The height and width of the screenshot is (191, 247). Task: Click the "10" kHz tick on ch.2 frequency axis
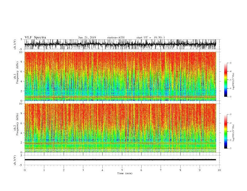pos(21,104)
